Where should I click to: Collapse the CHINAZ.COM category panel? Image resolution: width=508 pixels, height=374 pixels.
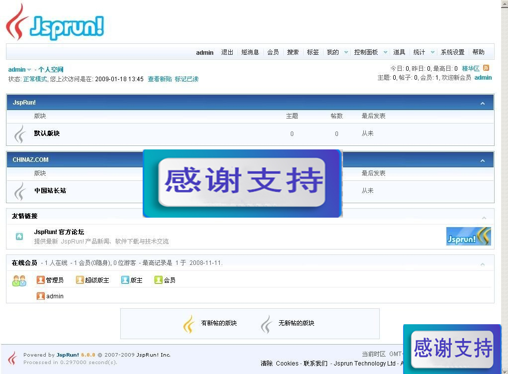(x=483, y=161)
